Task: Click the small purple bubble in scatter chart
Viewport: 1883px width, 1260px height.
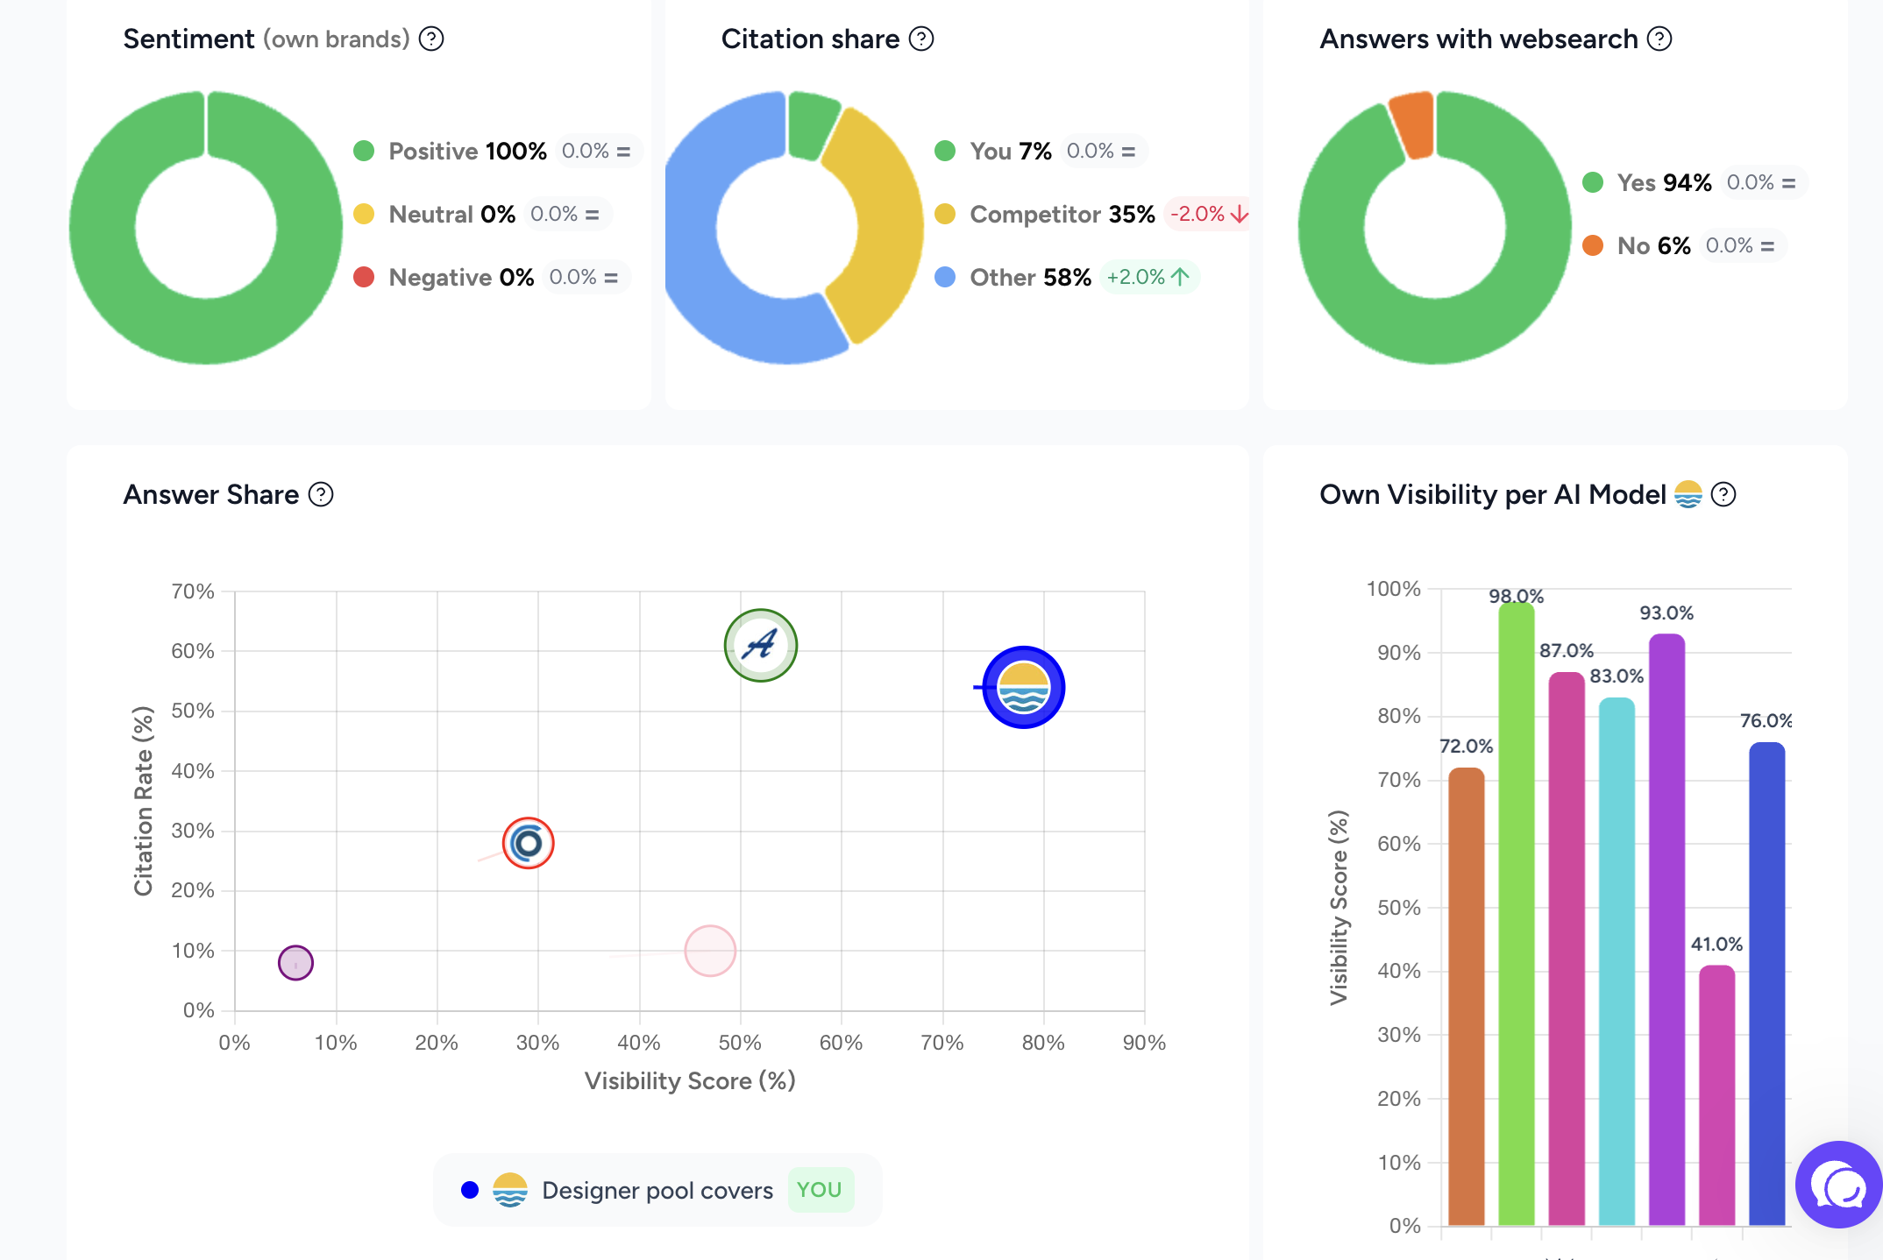Action: click(x=295, y=963)
